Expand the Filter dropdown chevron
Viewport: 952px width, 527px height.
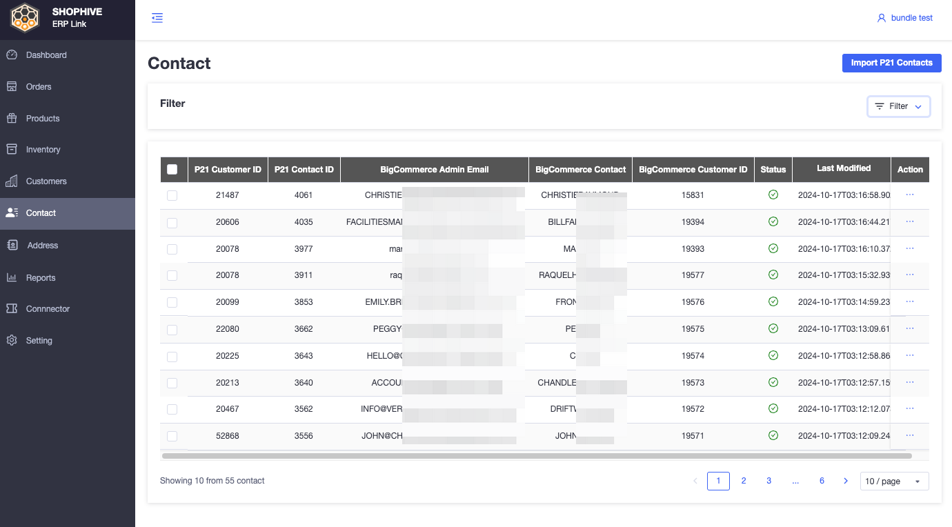point(918,107)
